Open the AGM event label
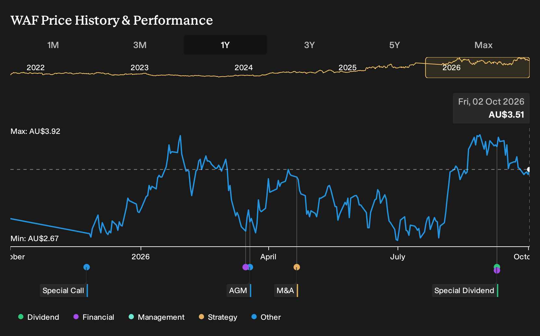 (x=239, y=291)
